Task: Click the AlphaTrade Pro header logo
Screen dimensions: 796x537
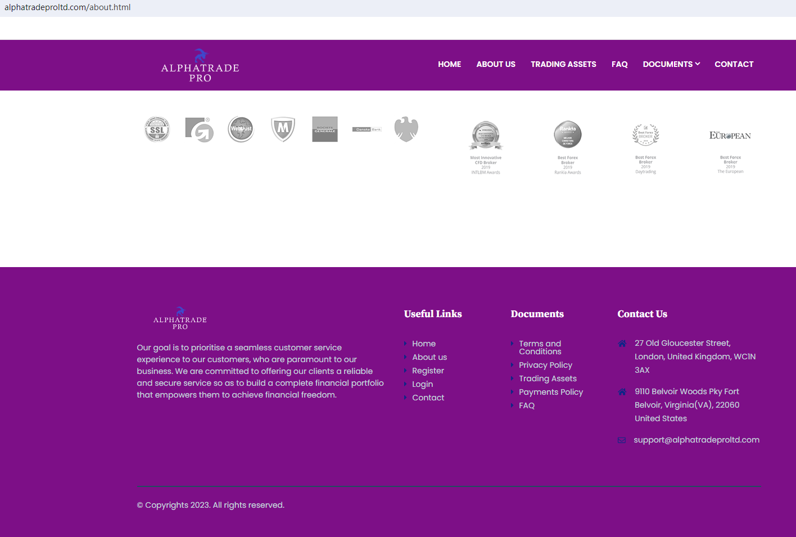Action: 200,66
